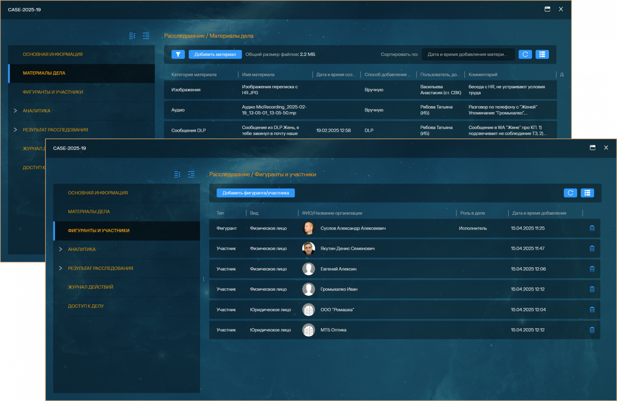Click ООО "Ромашка" organization icon
Screen dimensions: 617x401
coord(308,310)
